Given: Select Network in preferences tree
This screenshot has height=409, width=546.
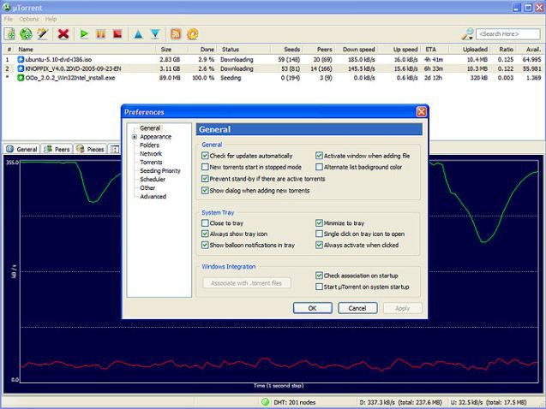Looking at the screenshot, I should coord(151,154).
